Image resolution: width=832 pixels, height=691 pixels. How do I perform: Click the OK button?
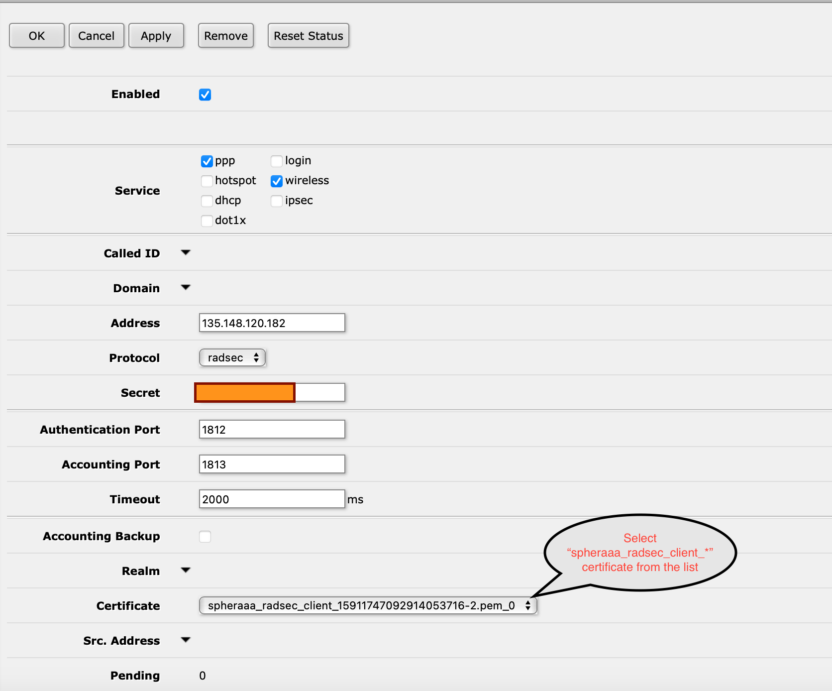tap(36, 36)
